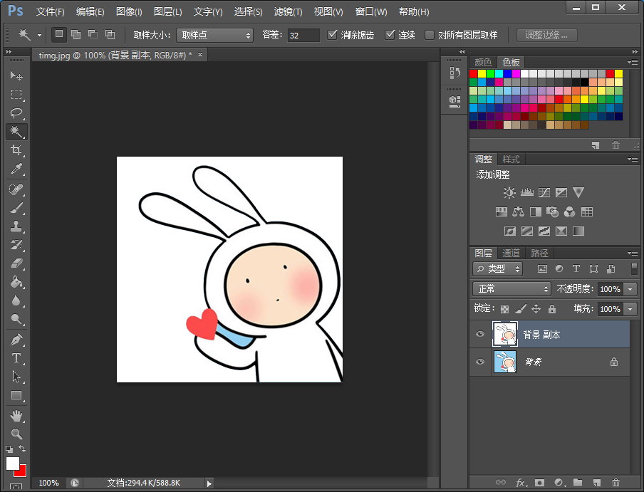Hide the 背景 副本 layer
The width and height of the screenshot is (644, 492).
480,334
